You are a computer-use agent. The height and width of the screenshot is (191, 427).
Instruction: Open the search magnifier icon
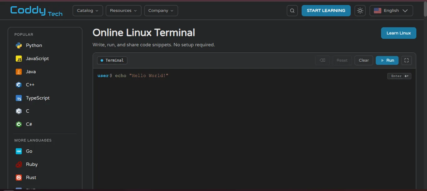tap(292, 11)
